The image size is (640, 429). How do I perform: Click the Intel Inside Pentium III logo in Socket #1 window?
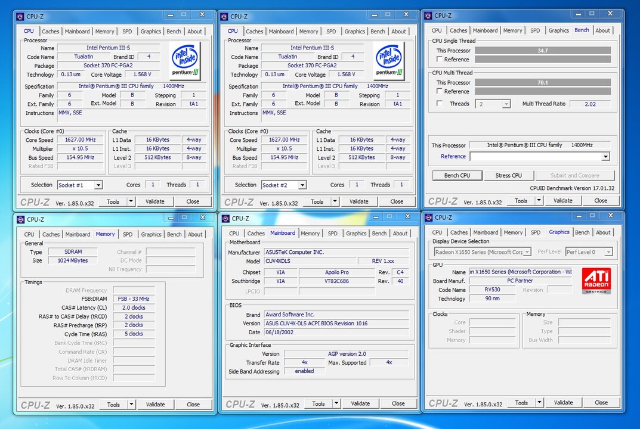[185, 61]
